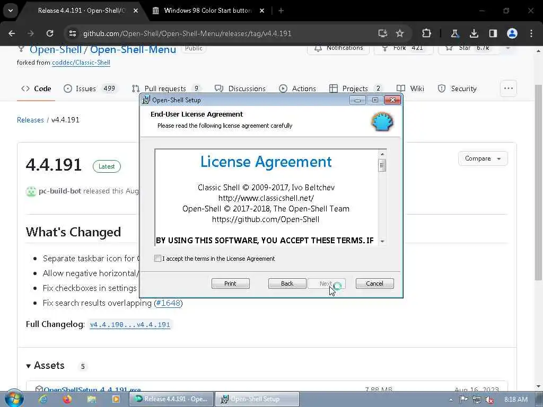Click the Latest release badge
Image resolution: width=543 pixels, height=407 pixels.
pyautogui.click(x=107, y=166)
